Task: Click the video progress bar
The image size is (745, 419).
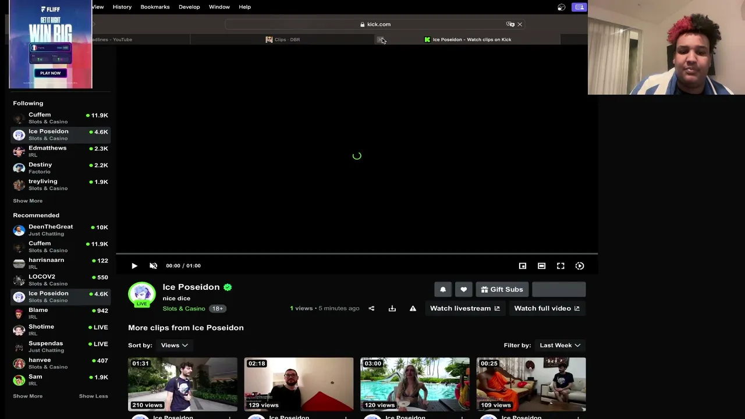Action: pyautogui.click(x=357, y=254)
